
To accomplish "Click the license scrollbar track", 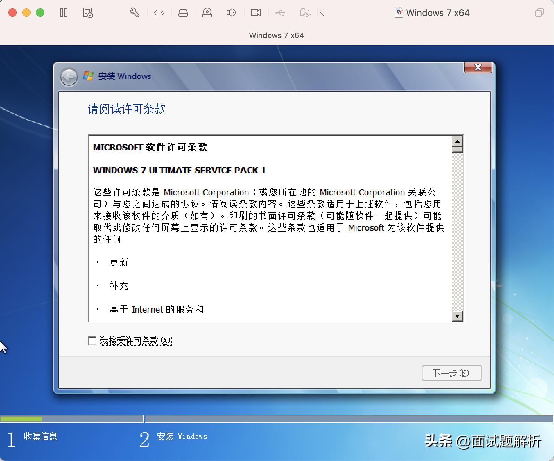I will point(458,232).
